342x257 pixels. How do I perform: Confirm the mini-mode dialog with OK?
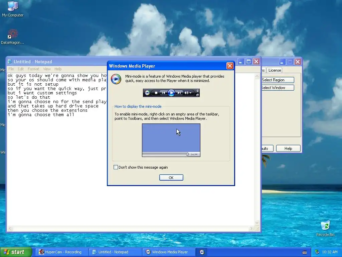(171, 177)
